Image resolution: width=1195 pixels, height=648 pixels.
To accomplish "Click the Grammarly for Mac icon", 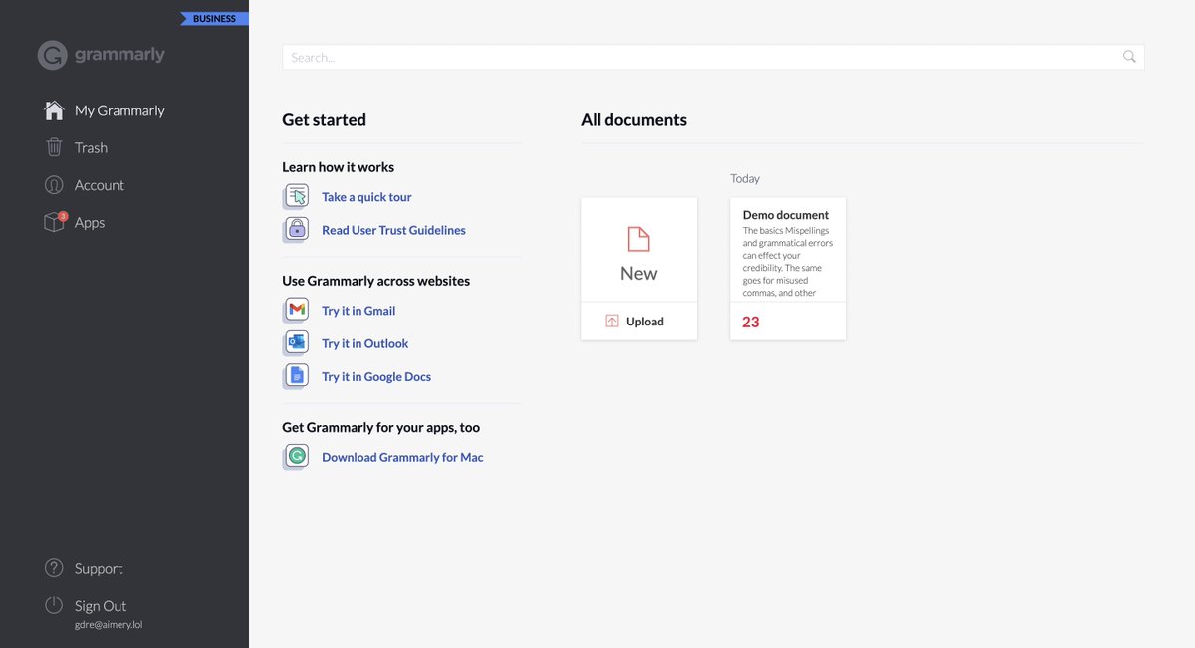I will 297,457.
